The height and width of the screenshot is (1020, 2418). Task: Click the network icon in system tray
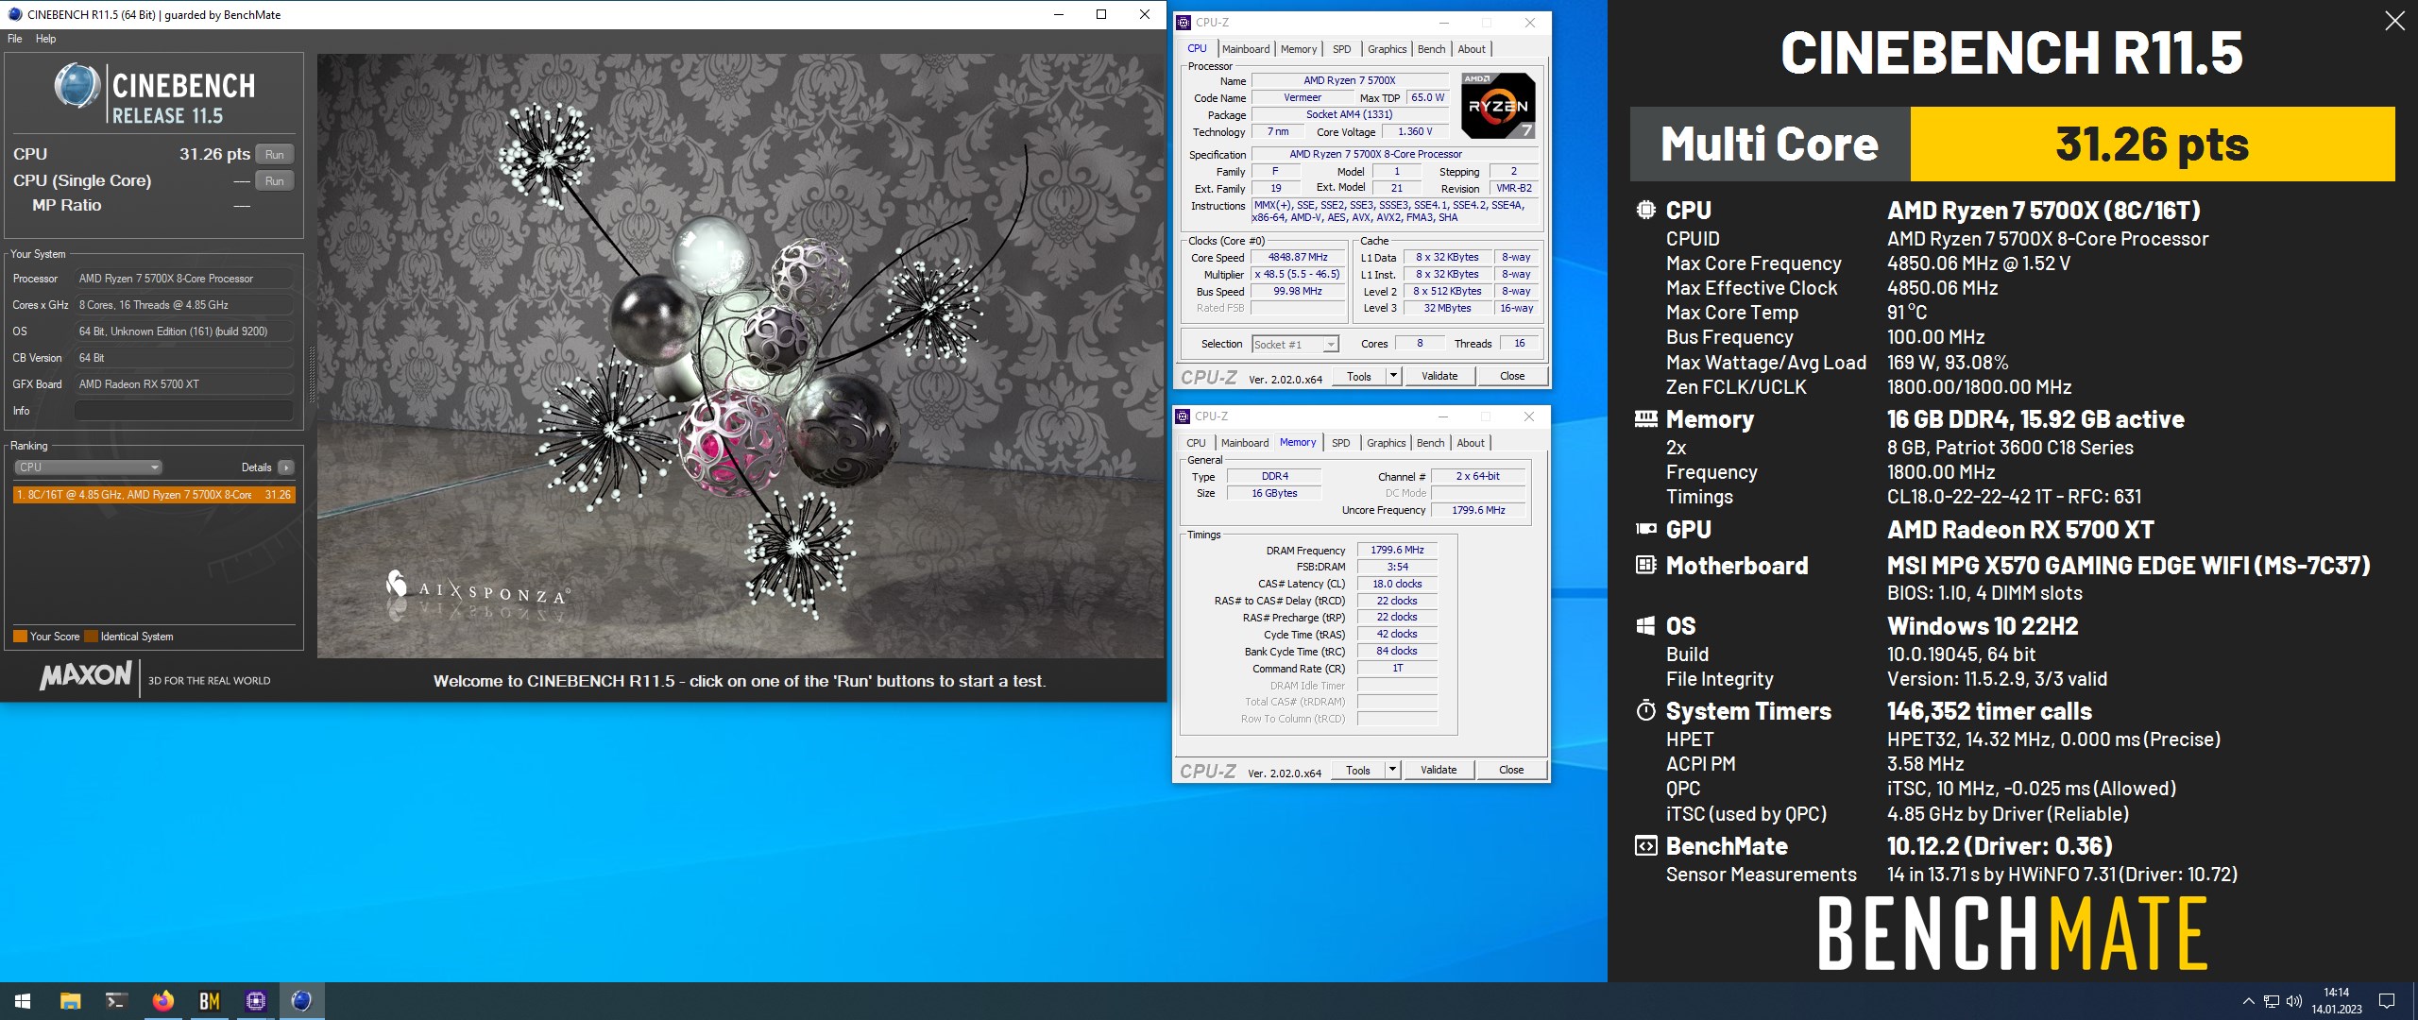tap(2272, 1001)
